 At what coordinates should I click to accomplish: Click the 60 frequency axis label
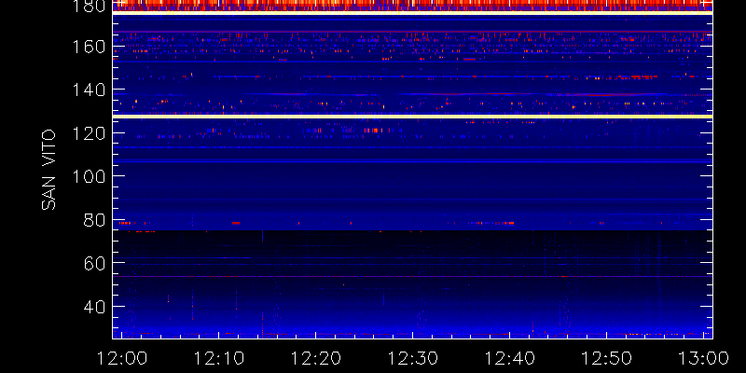(95, 263)
